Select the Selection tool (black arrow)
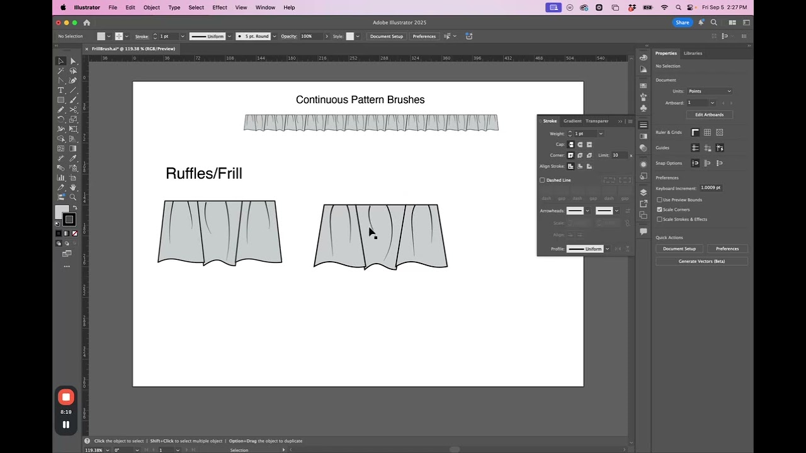The image size is (806, 453). (x=61, y=61)
